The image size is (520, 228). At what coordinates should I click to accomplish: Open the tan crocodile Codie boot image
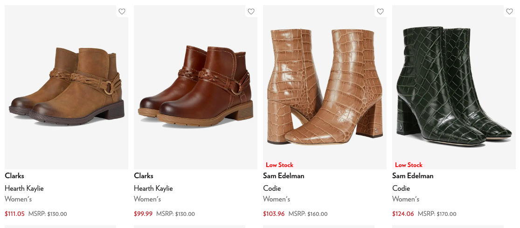click(325, 87)
